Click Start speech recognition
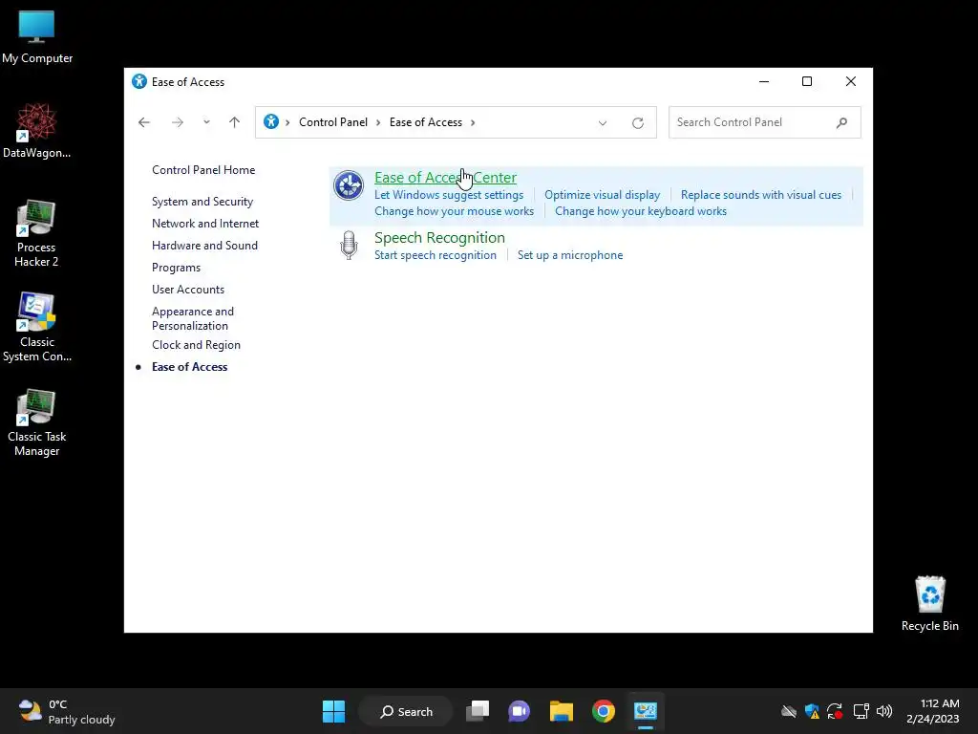 point(436,254)
